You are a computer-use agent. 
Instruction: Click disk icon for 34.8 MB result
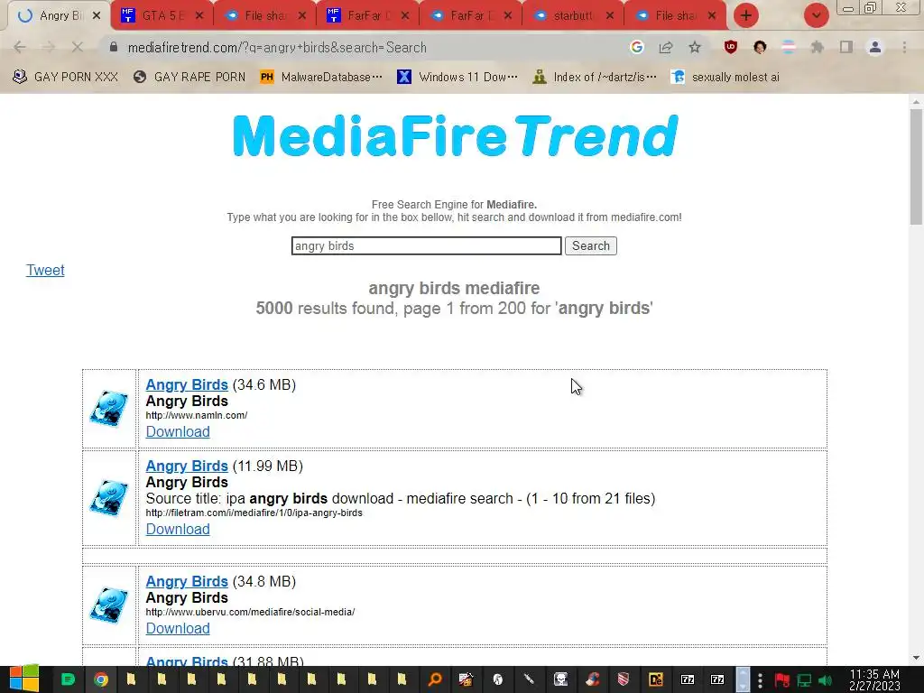109,605
